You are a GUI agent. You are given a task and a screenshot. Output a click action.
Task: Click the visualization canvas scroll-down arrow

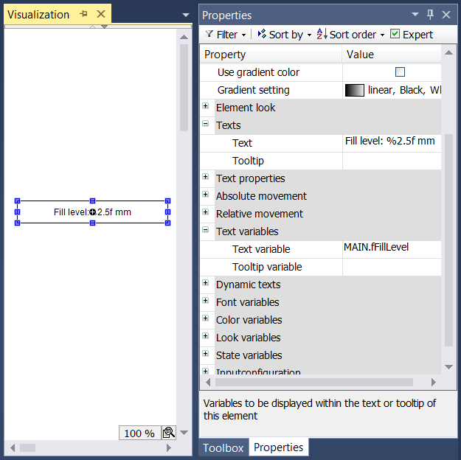[x=184, y=433]
